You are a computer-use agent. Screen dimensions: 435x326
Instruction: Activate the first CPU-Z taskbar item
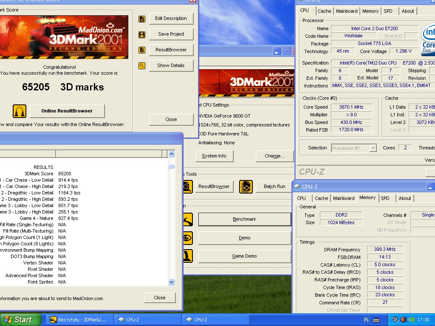[147, 320]
